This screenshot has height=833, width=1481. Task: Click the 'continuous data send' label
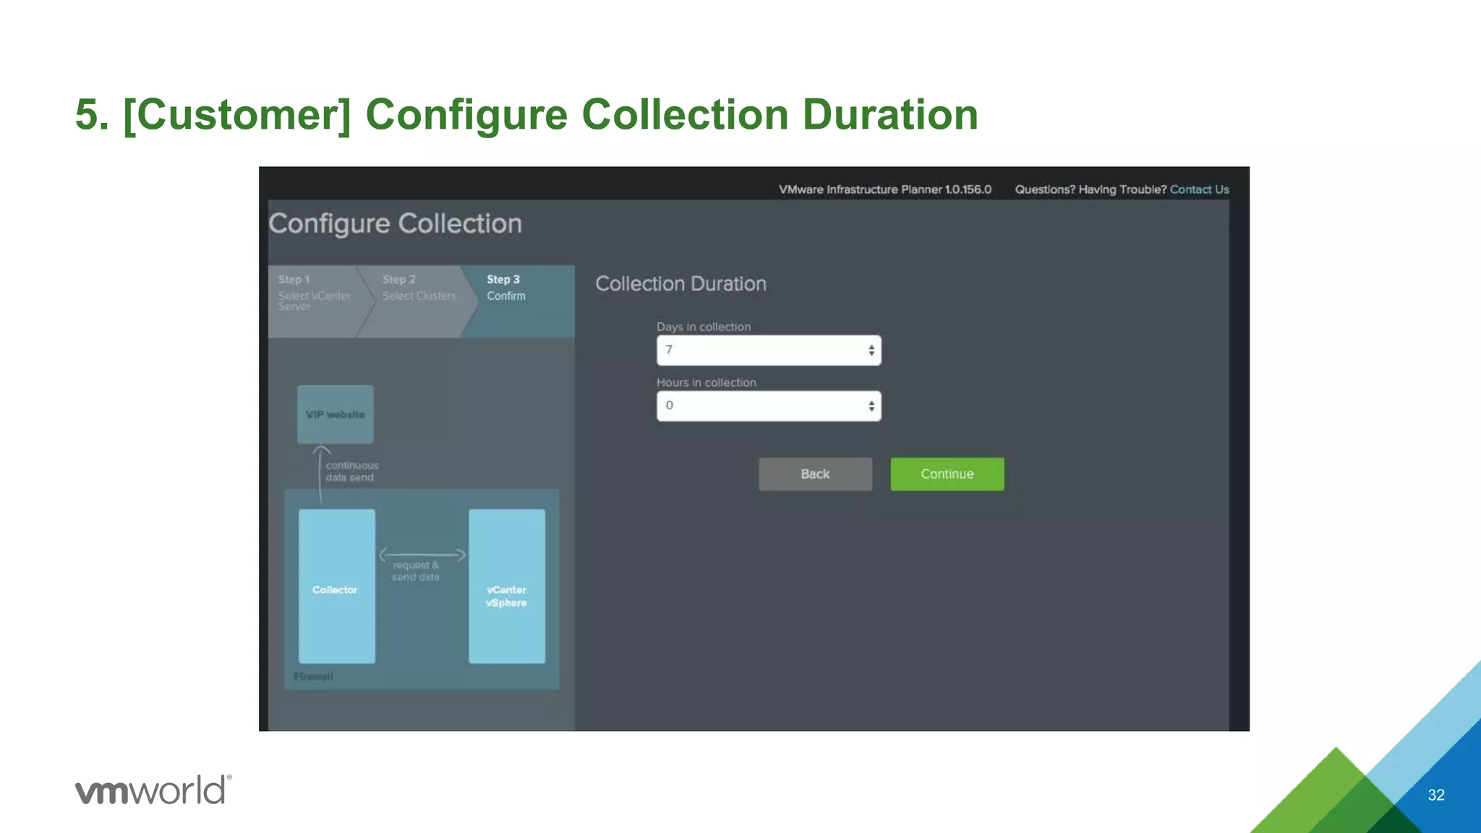351,471
